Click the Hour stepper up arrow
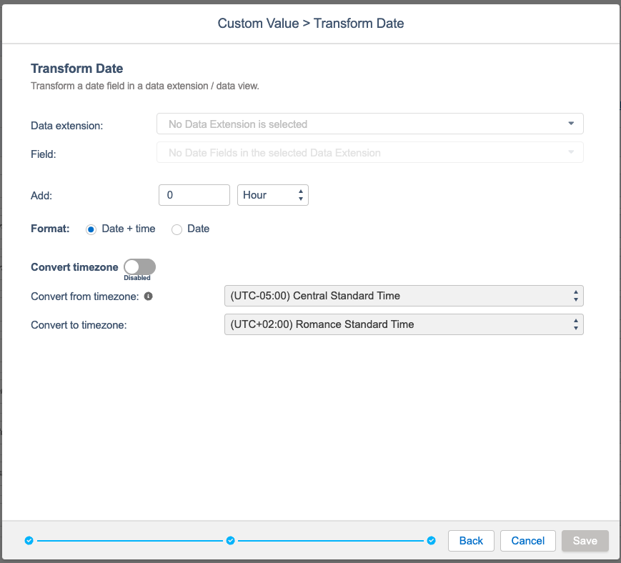This screenshot has height=563, width=621. click(299, 190)
